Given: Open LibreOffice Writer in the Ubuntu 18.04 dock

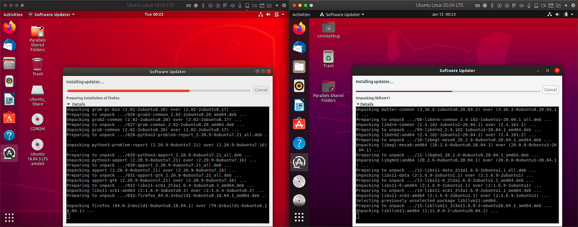Looking at the screenshot, I should pyautogui.click(x=9, y=99).
